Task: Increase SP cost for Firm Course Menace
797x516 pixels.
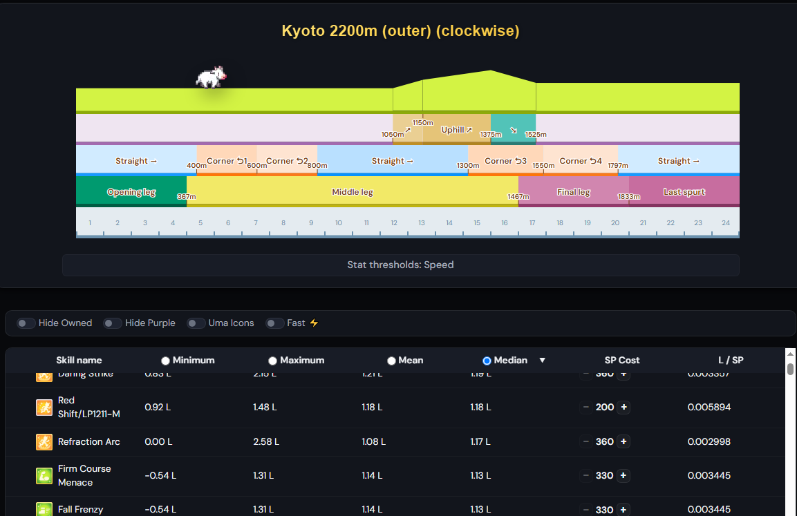Action: click(623, 476)
